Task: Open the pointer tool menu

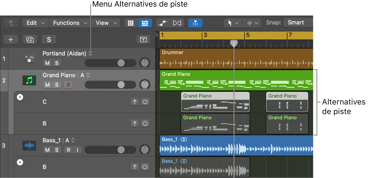Action: [x=233, y=23]
